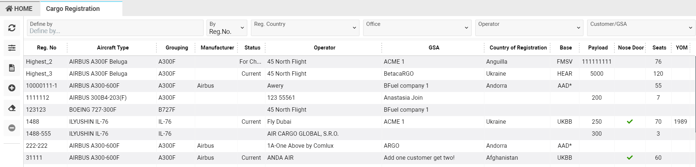696x167 pixels.
Task: Switch to the Cargo Registration tab
Action: tap(73, 9)
